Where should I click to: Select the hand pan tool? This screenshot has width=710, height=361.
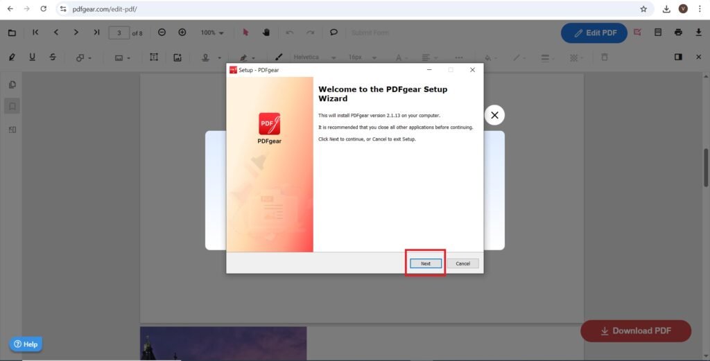point(266,33)
